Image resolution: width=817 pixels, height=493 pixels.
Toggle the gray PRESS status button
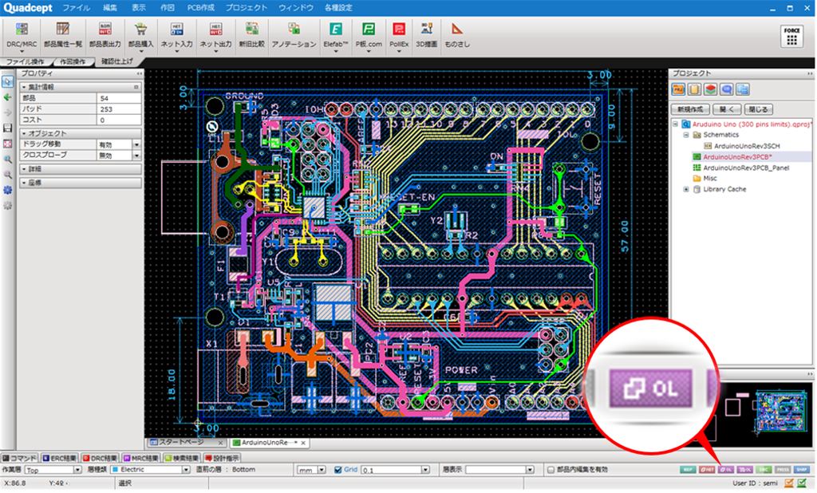click(783, 470)
